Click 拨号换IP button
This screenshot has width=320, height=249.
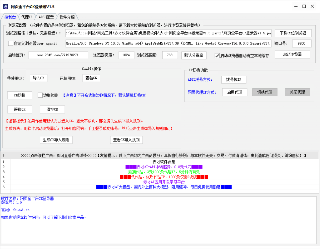(x=234, y=80)
